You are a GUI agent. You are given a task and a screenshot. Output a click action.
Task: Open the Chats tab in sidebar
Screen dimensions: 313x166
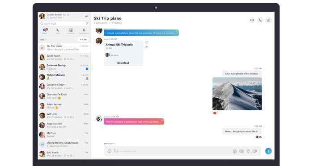(x=45, y=31)
